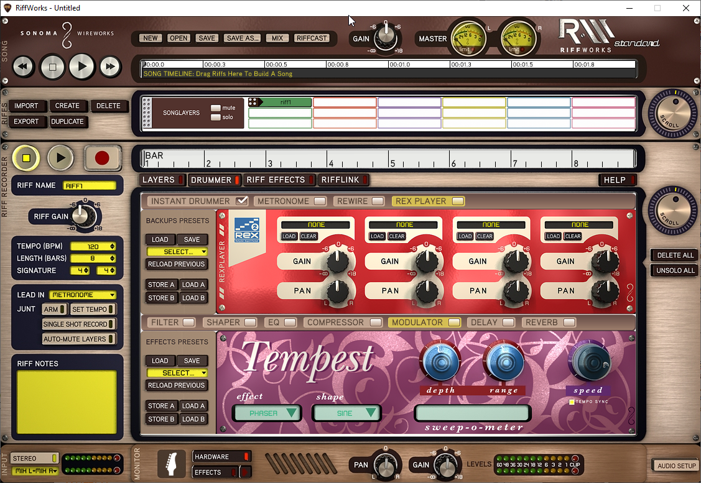Step the Tempo BPM value
701x483 pixels.
(x=112, y=247)
